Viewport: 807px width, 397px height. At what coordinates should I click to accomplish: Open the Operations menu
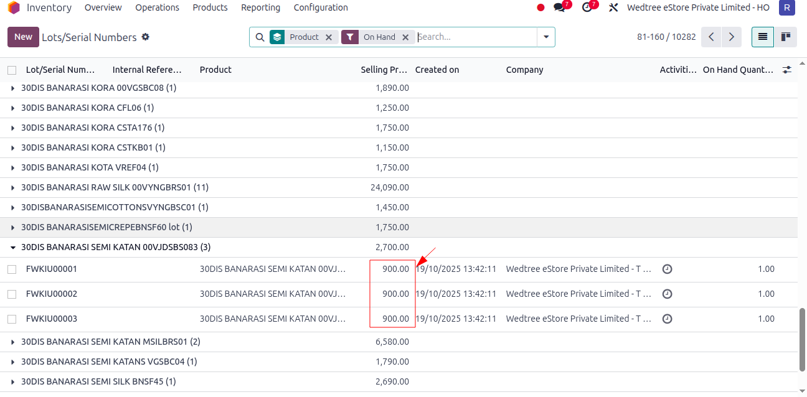pyautogui.click(x=157, y=7)
